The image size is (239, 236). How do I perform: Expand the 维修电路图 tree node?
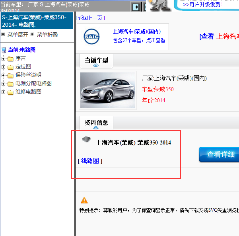point(3,92)
